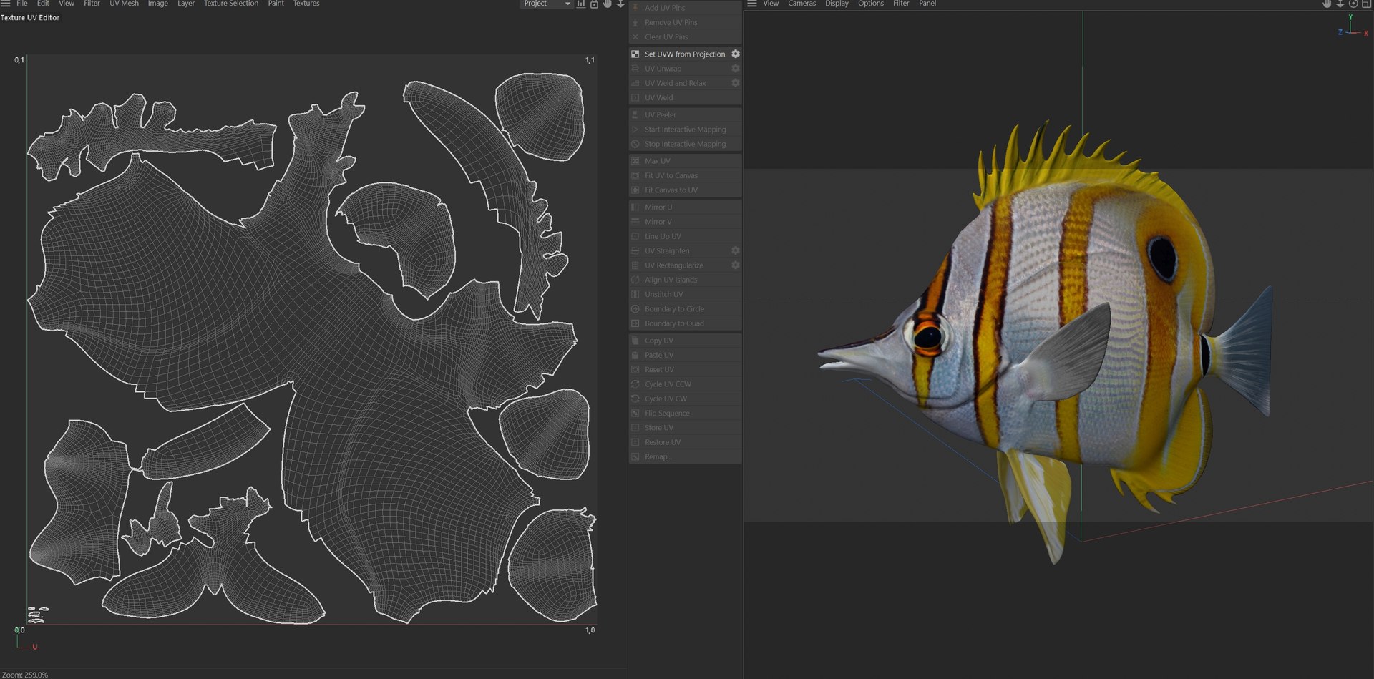Click the Zoom: 259.0% status text

click(25, 675)
